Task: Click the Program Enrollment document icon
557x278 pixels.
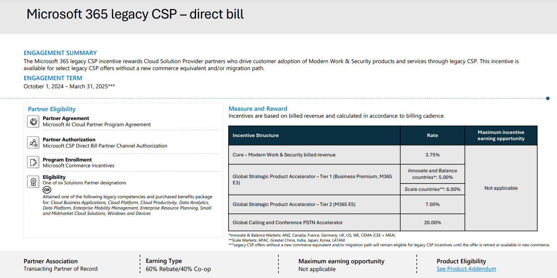Action: coord(33,162)
